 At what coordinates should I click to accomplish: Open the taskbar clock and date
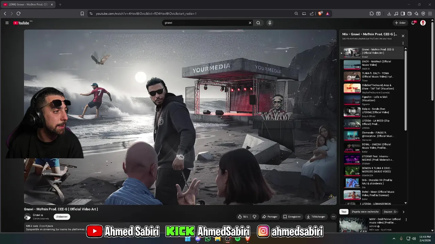pos(425,239)
